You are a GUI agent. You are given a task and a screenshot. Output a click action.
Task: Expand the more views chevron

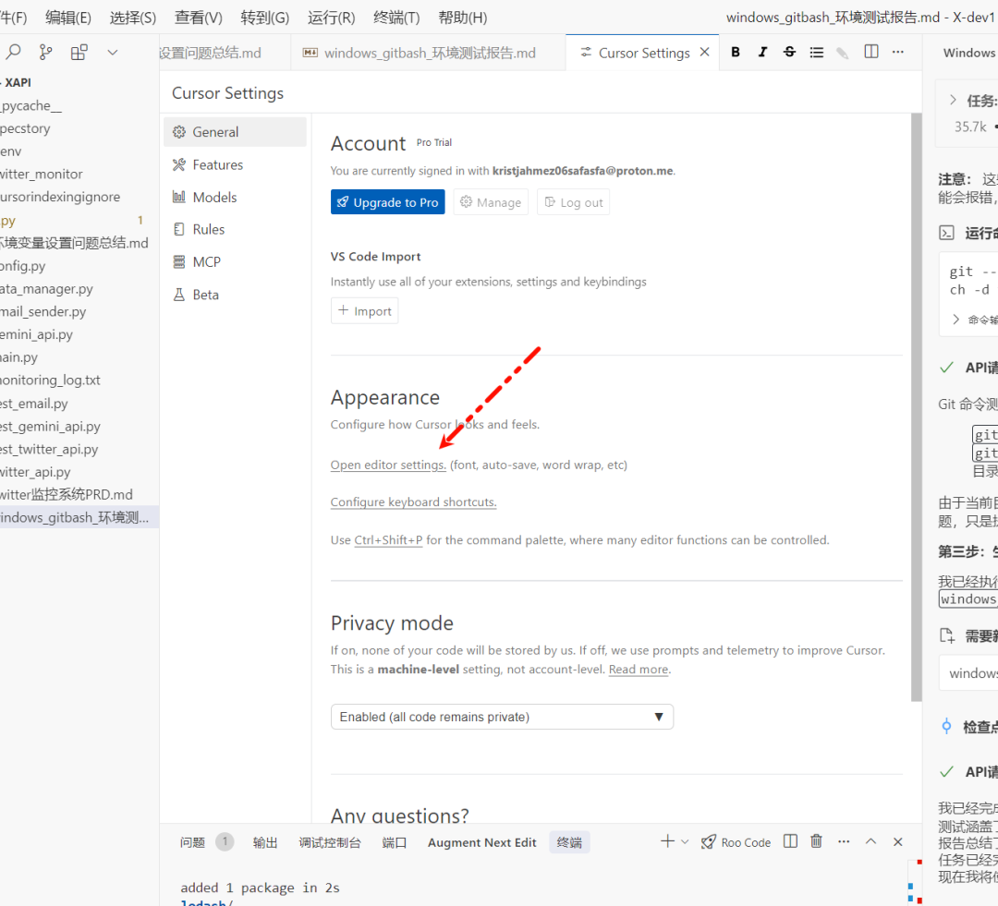[x=113, y=53]
